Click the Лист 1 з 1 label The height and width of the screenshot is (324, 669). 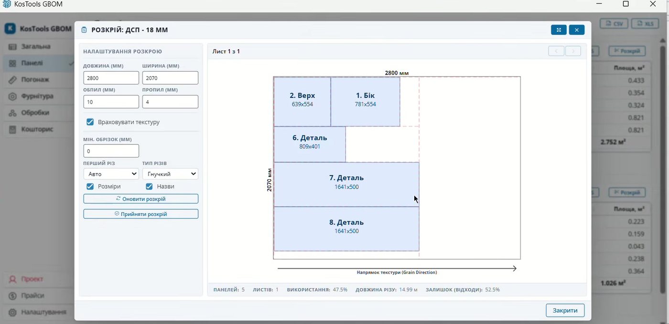click(x=226, y=51)
